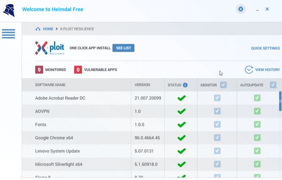Open the hamburger side menu
This screenshot has height=180, width=282.
coord(9,34)
